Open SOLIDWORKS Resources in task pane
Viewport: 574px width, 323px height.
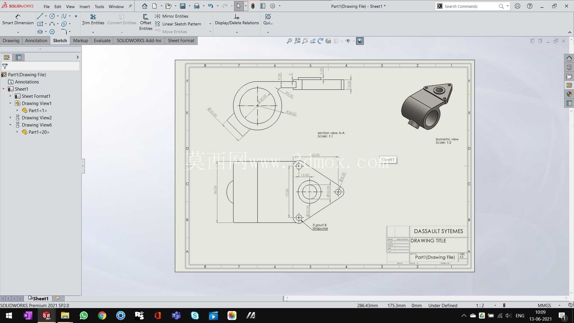tap(569, 58)
